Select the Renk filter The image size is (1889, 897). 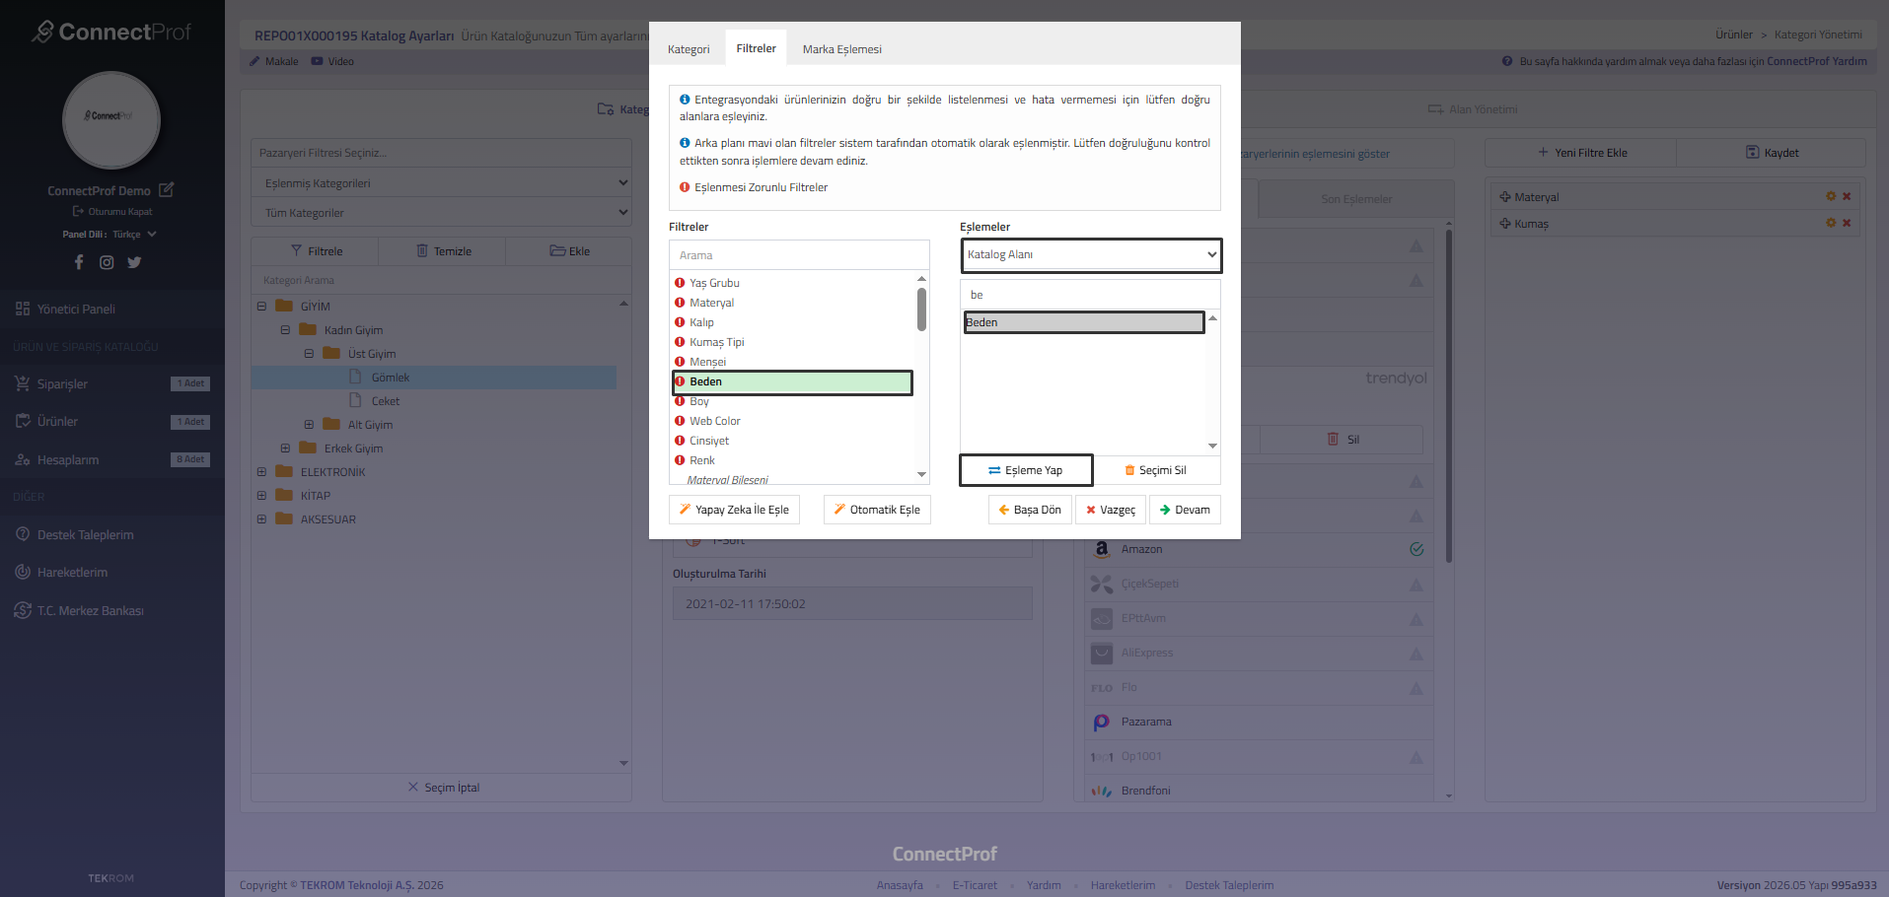click(x=701, y=460)
